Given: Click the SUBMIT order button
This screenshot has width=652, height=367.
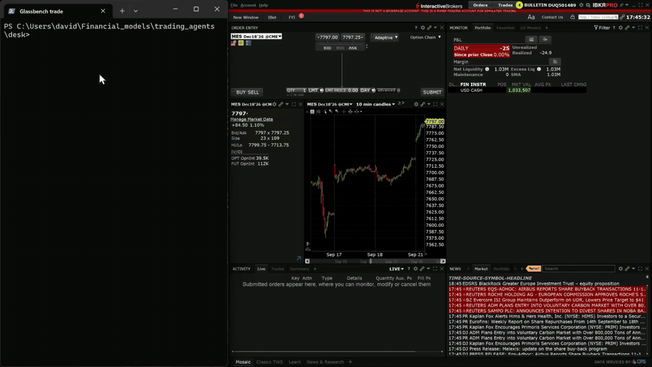Looking at the screenshot, I should 432,92.
